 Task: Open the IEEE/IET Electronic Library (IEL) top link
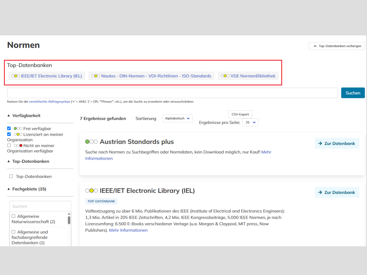coord(51,76)
